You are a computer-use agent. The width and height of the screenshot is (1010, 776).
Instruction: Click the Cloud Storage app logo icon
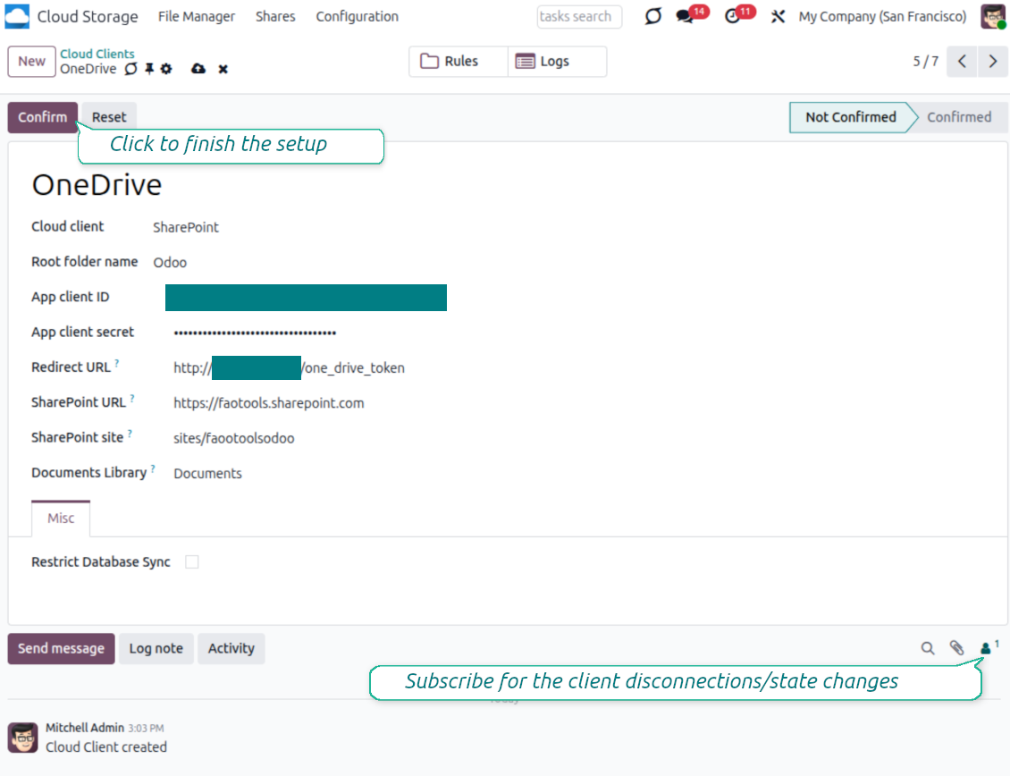(x=17, y=17)
